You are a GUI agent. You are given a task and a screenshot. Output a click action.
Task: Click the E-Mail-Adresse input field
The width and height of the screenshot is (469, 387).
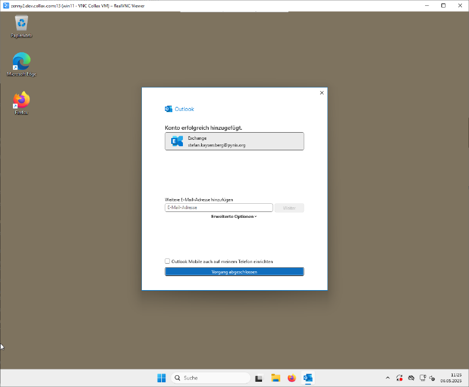(218, 207)
